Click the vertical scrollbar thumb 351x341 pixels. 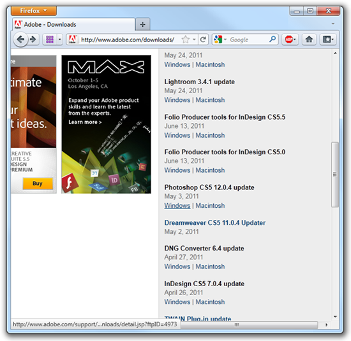pos(334,175)
